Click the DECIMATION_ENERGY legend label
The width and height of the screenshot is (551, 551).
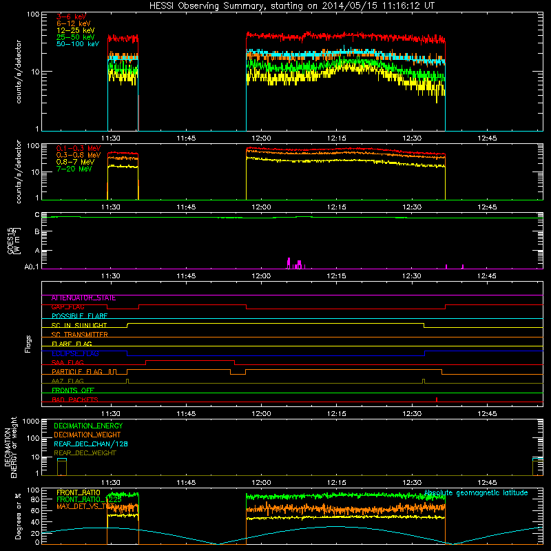(x=88, y=426)
